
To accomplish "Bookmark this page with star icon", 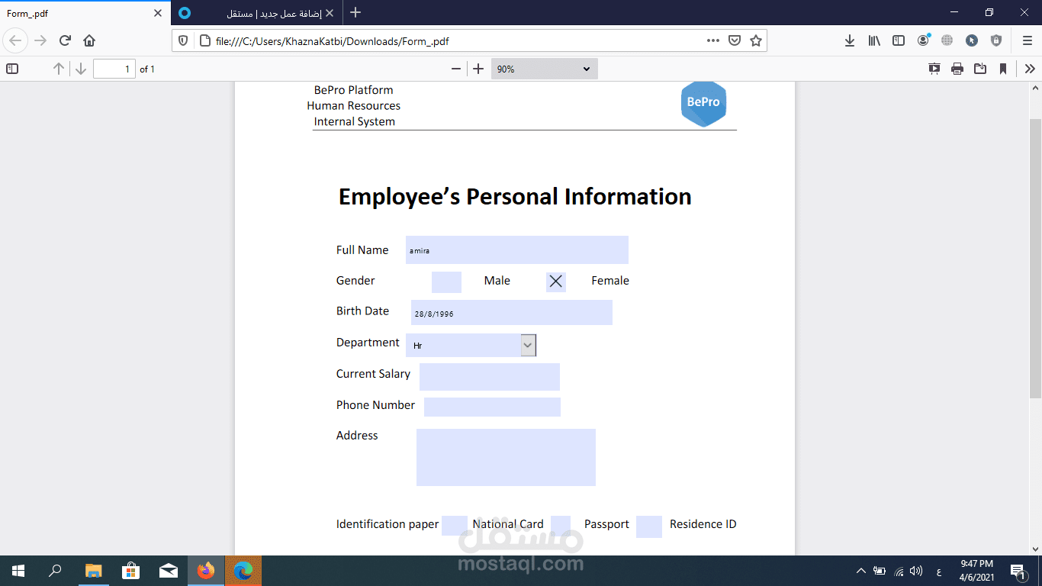I will pos(756,40).
